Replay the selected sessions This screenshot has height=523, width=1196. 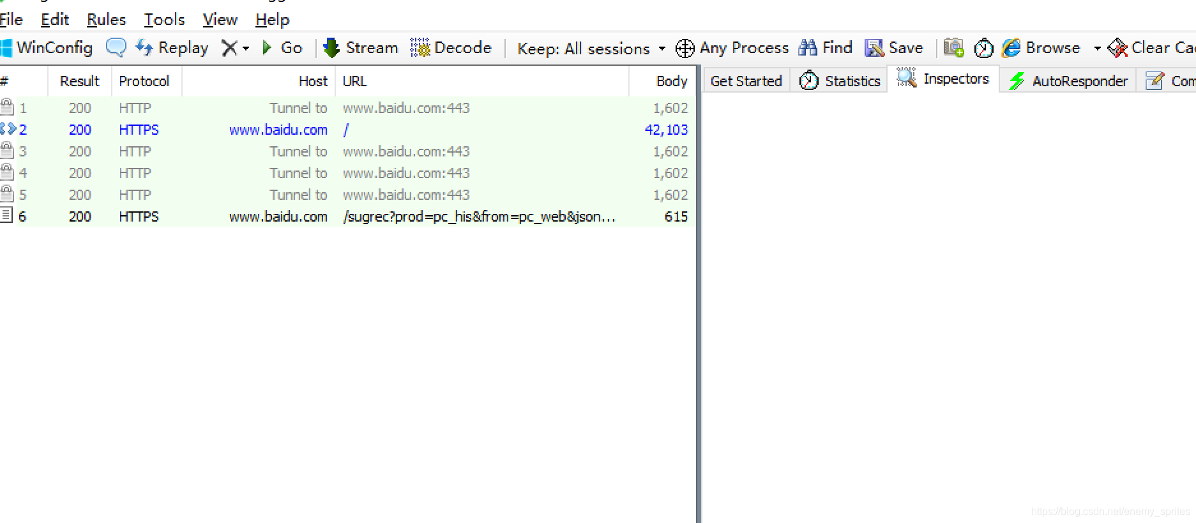click(x=172, y=48)
